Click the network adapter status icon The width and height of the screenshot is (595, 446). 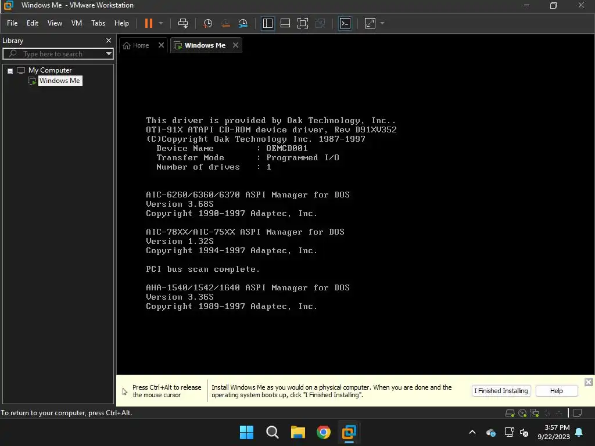click(535, 413)
